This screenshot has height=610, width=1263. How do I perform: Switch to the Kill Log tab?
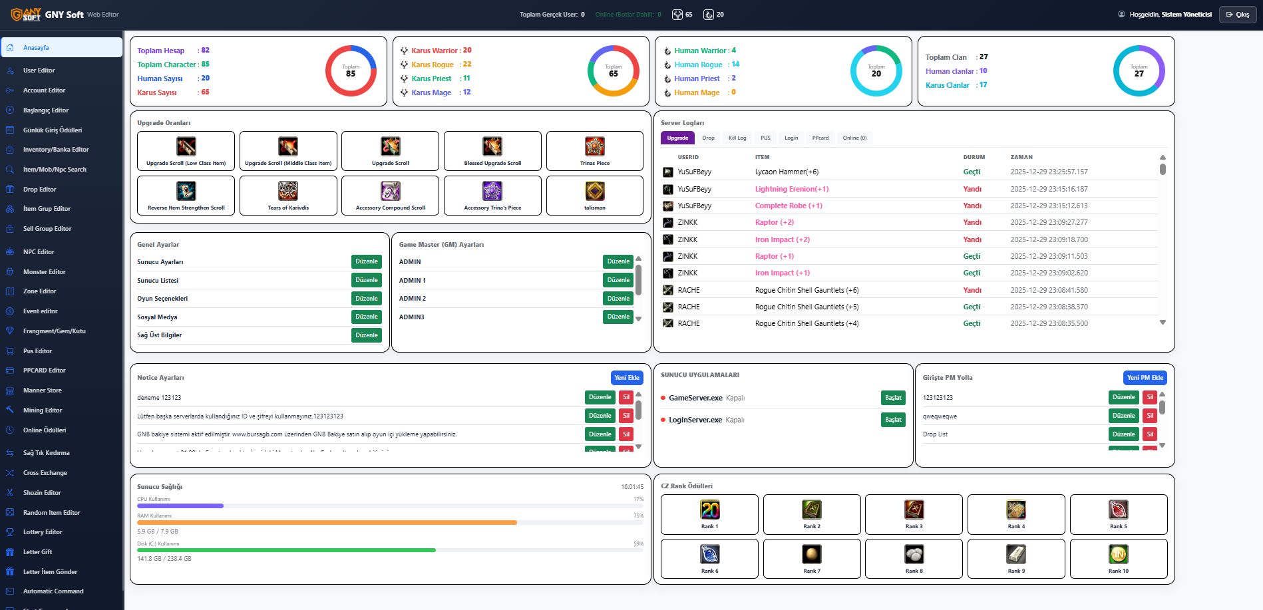(x=737, y=138)
